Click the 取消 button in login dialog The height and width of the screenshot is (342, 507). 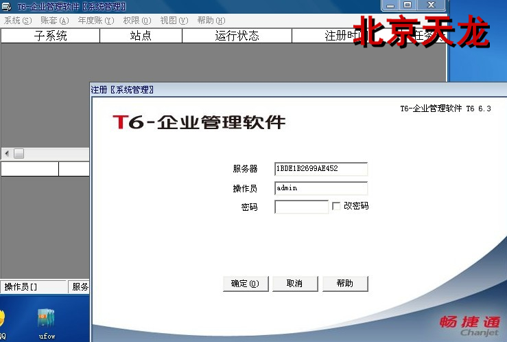[x=295, y=284]
